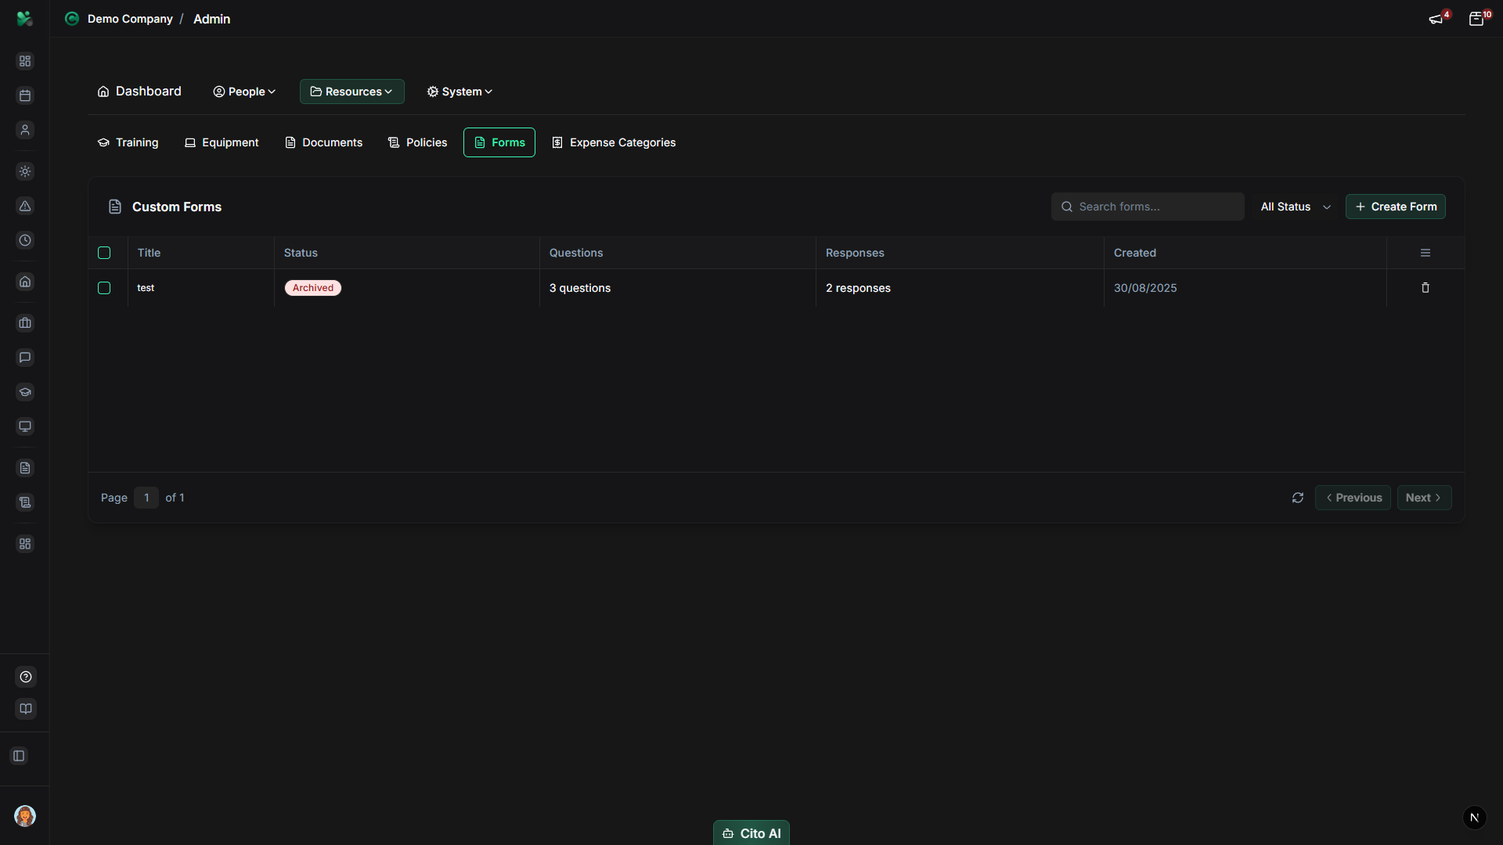The image size is (1503, 845).
Task: Open the System dropdown menu
Action: tap(460, 92)
